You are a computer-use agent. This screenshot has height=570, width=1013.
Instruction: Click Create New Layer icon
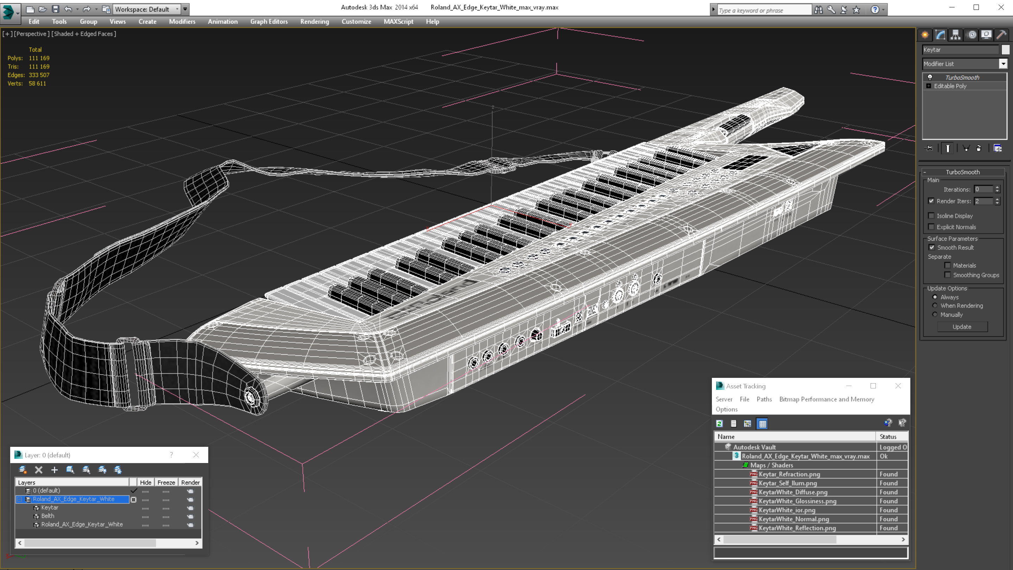tap(23, 470)
